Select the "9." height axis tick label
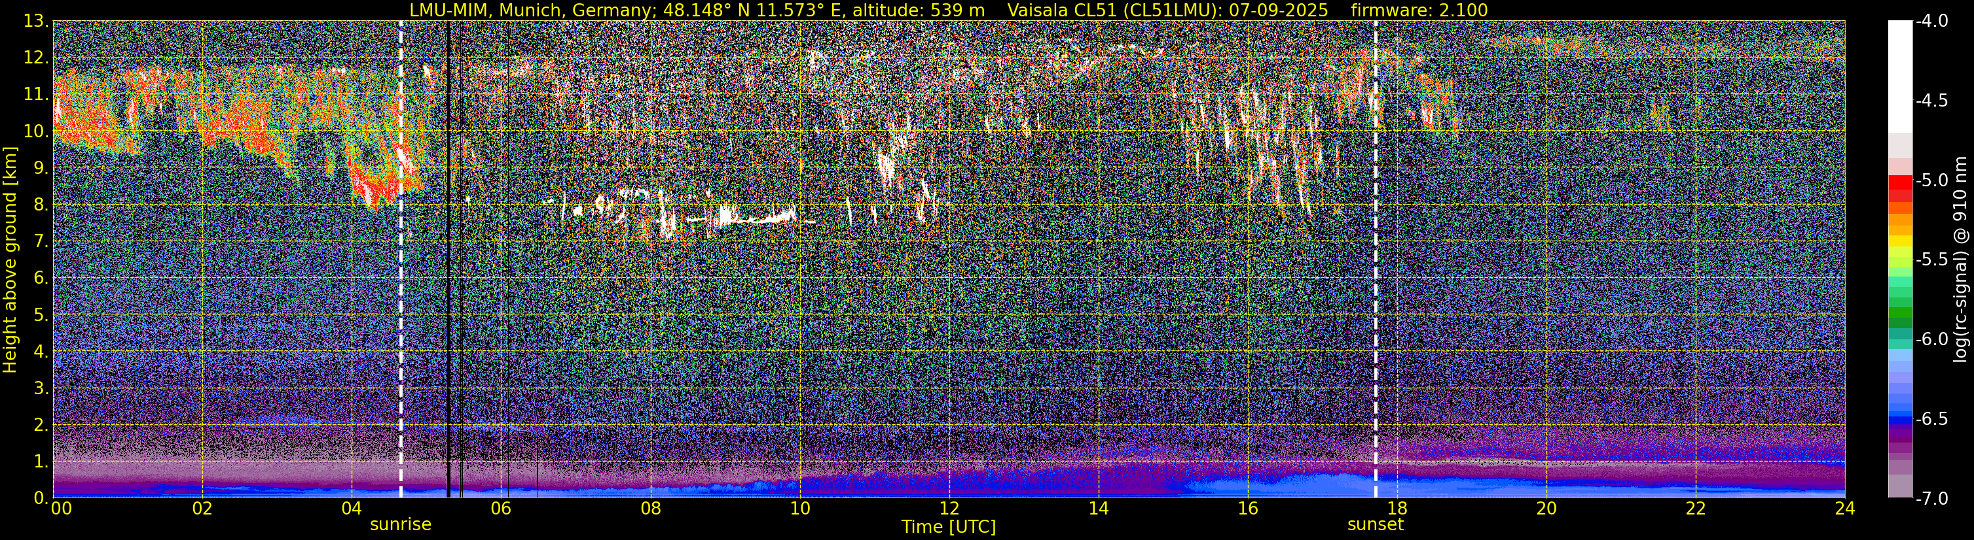The width and height of the screenshot is (1974, 540). click(41, 167)
